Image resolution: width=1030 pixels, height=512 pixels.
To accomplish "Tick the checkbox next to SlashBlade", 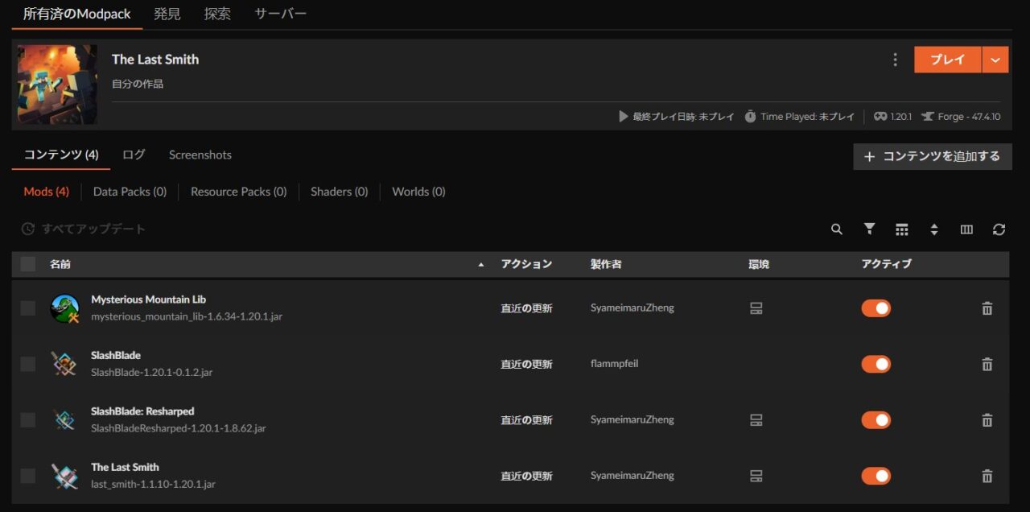I will click(27, 364).
